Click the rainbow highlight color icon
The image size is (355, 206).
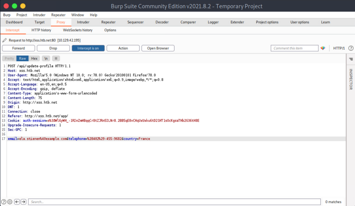point(323,48)
